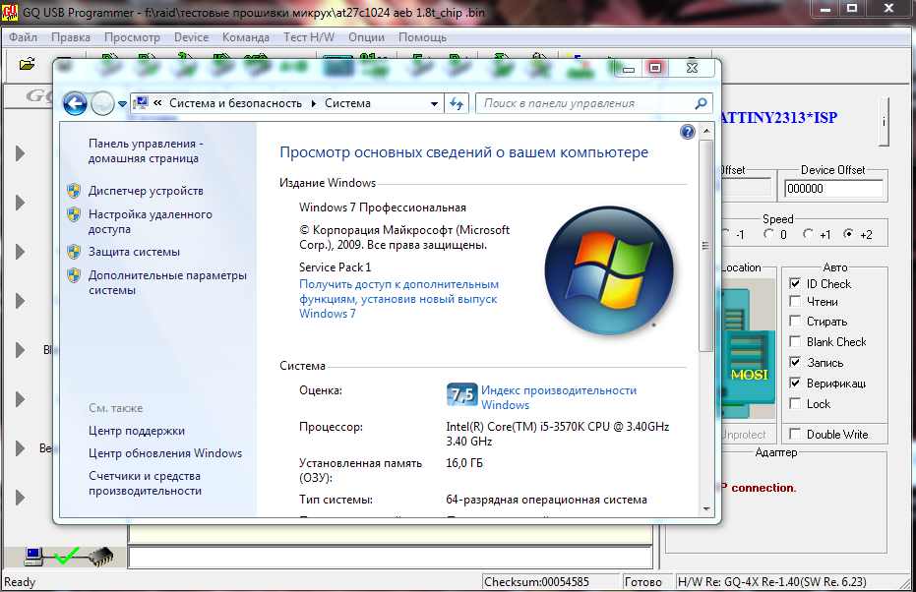This screenshot has width=916, height=592.
Task: Select speed -1 radio button
Action: pyautogui.click(x=726, y=234)
